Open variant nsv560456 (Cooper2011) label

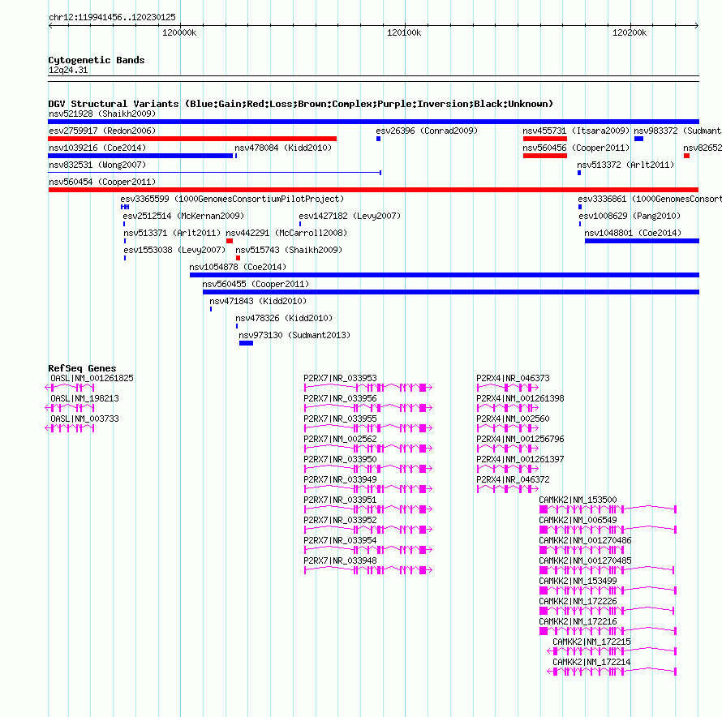click(x=576, y=148)
